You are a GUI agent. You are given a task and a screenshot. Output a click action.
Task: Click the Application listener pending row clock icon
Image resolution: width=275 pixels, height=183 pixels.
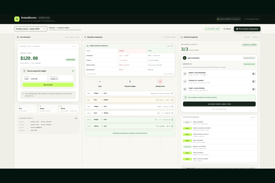172,93
